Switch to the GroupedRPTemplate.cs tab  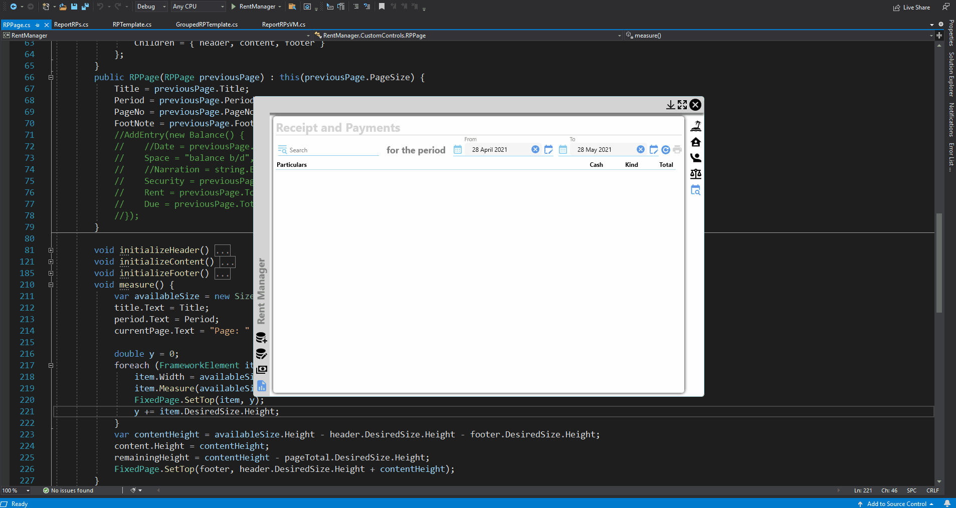click(x=207, y=25)
